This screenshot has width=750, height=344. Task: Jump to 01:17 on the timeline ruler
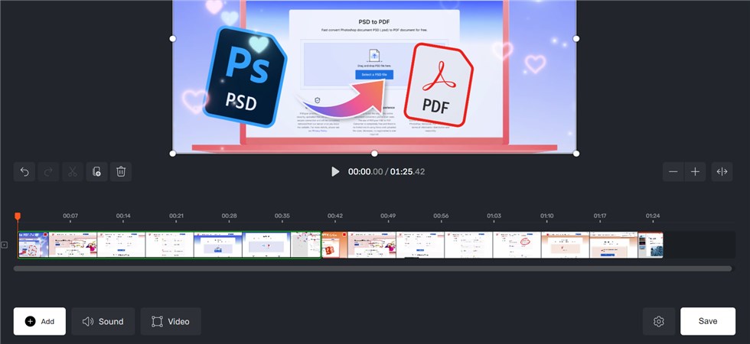(600, 216)
